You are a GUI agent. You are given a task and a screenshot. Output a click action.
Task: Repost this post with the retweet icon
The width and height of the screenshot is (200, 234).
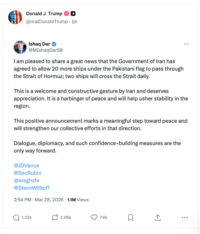point(54,217)
